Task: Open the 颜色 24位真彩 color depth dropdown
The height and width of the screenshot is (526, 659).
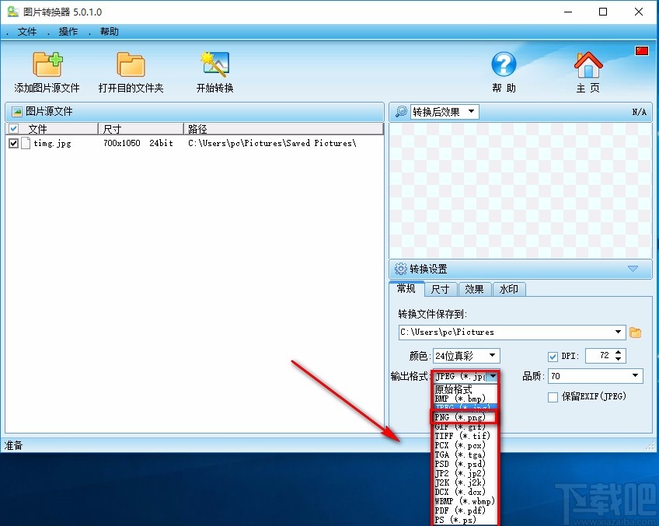Action: click(465, 356)
